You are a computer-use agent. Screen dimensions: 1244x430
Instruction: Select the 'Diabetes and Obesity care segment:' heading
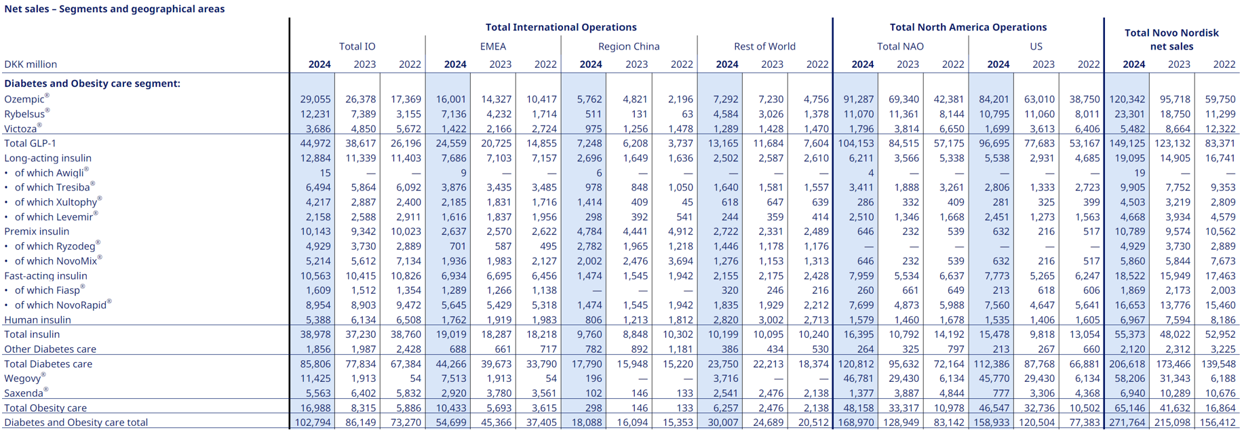pyautogui.click(x=92, y=83)
